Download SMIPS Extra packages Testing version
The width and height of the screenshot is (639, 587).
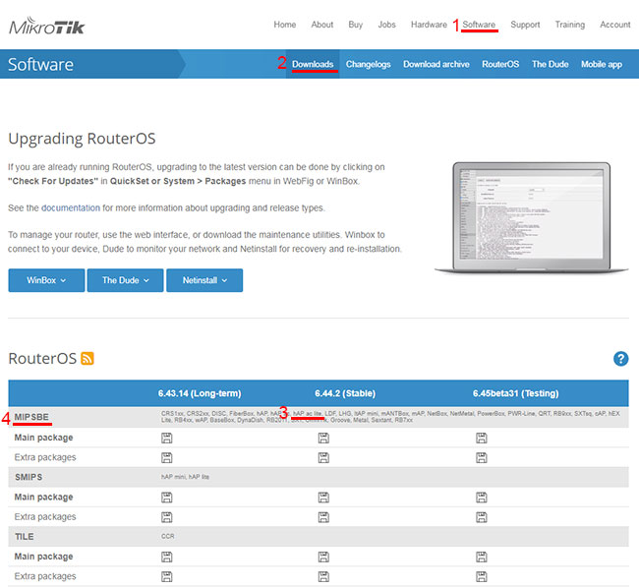pyautogui.click(x=482, y=517)
